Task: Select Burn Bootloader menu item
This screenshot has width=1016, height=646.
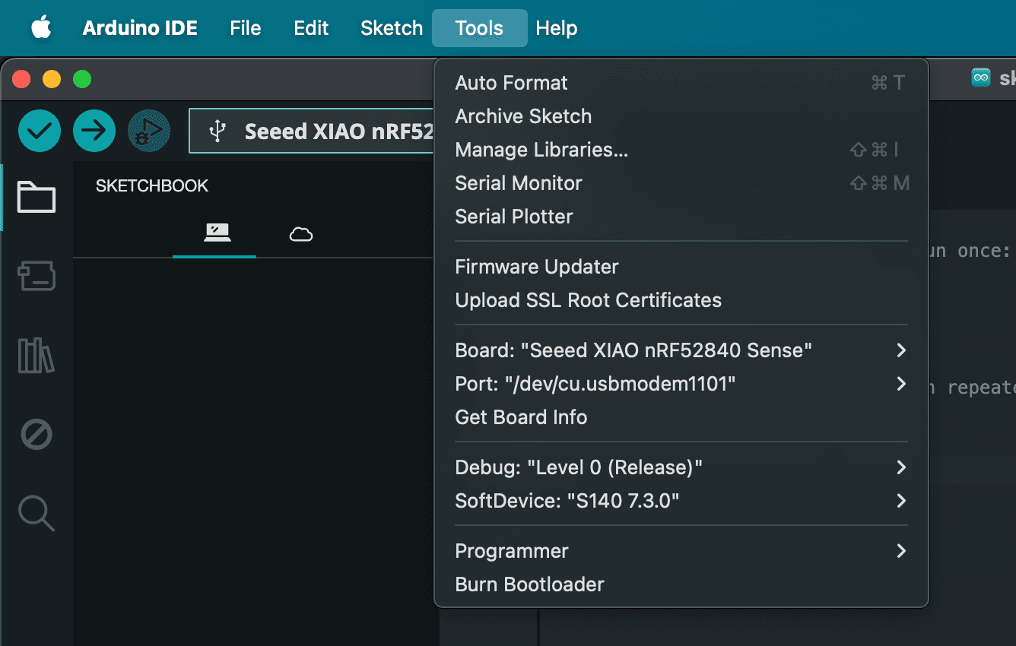Action: click(x=681, y=584)
